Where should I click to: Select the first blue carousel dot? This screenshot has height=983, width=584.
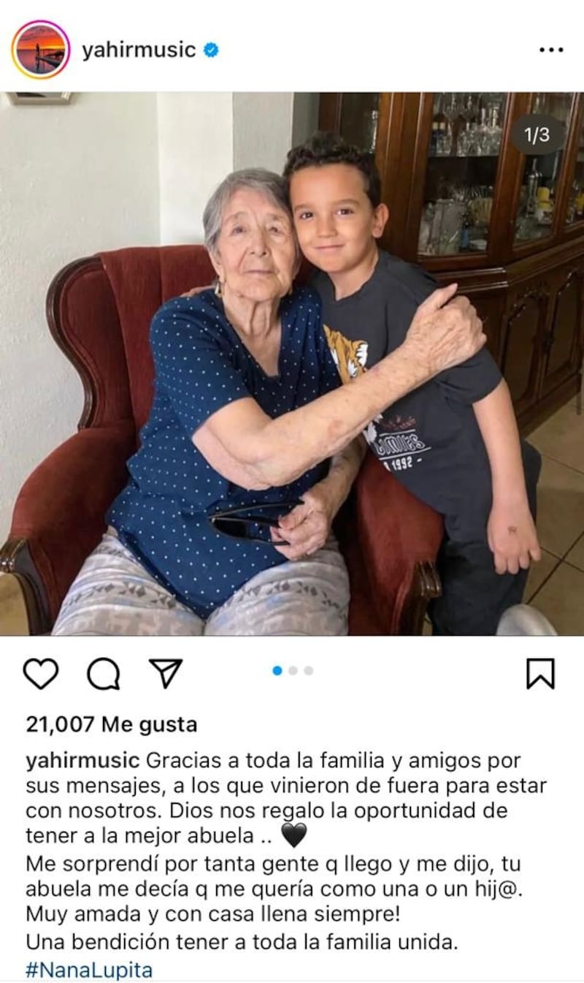tap(277, 670)
